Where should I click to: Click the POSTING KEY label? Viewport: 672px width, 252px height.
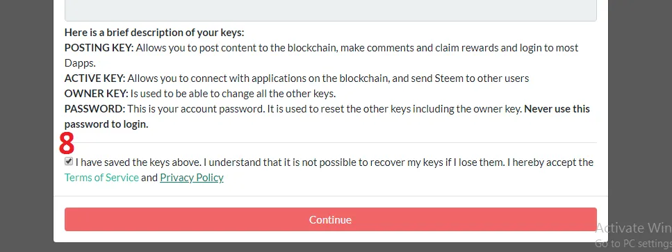click(99, 48)
